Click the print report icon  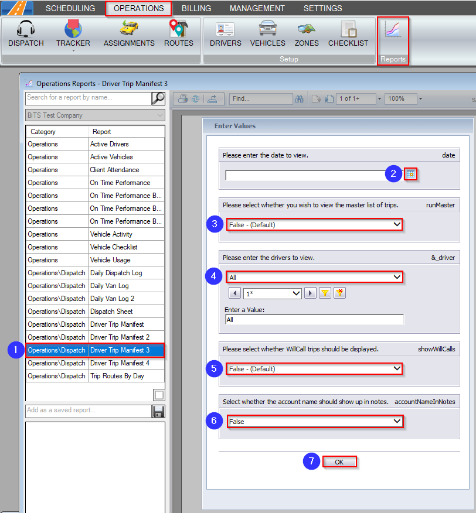pos(183,99)
